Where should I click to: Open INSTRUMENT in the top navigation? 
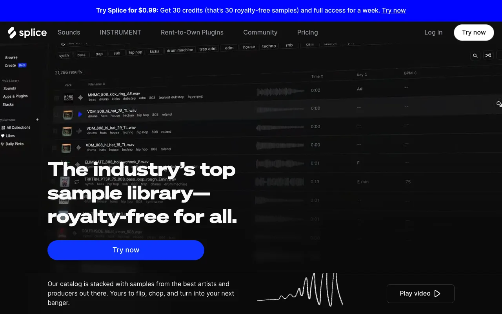(x=120, y=32)
